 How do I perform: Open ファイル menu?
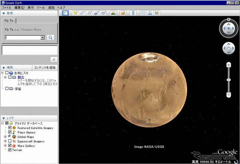pos(6,7)
